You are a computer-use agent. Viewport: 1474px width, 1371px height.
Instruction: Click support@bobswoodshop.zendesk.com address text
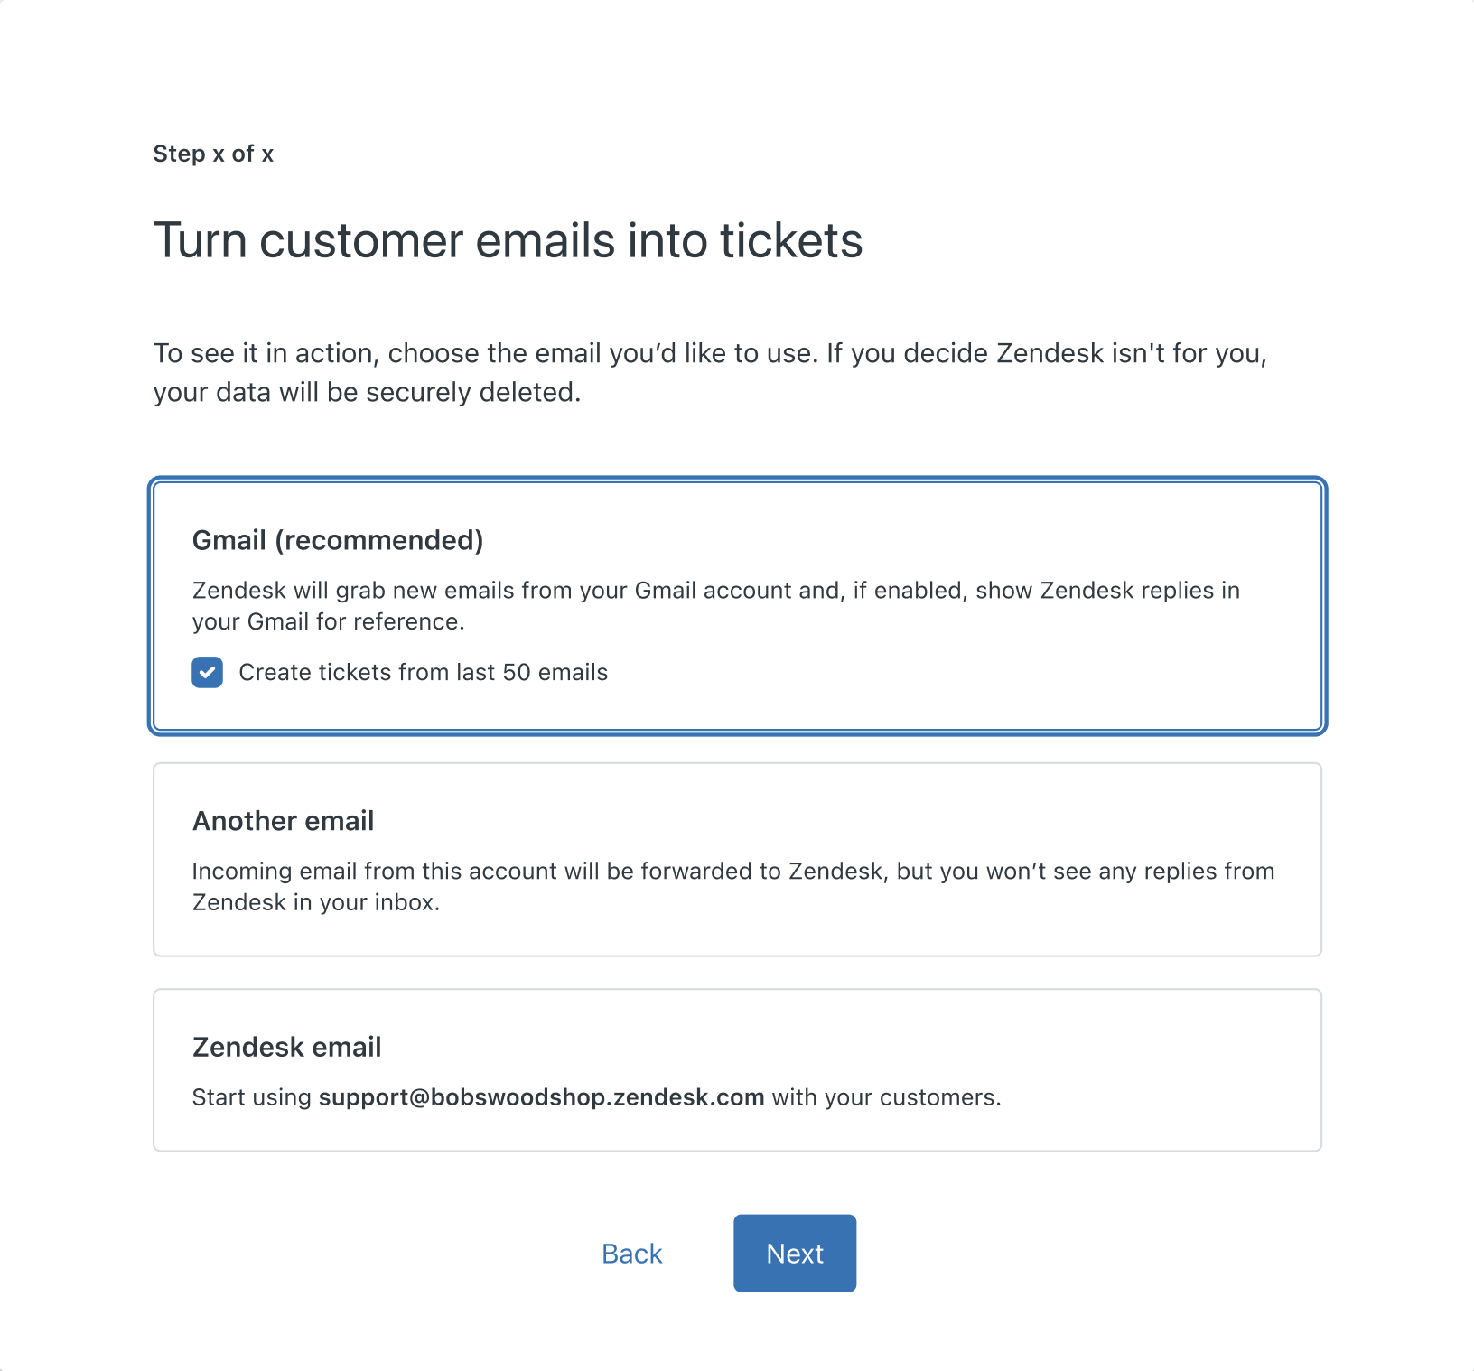point(542,1096)
